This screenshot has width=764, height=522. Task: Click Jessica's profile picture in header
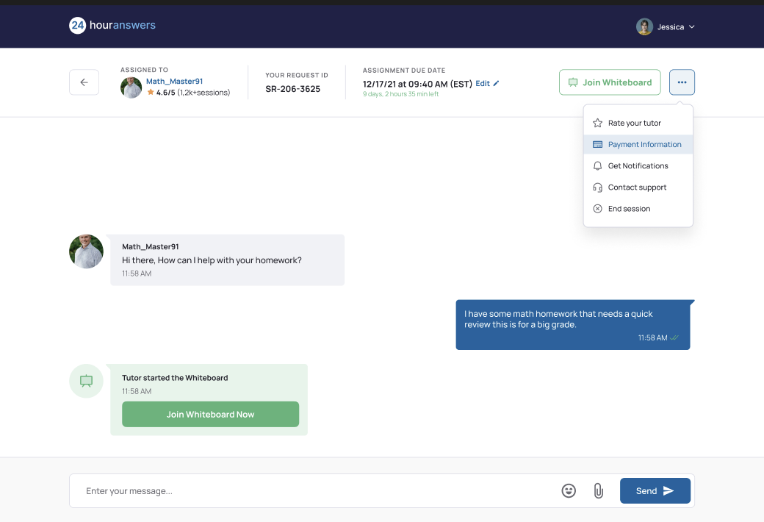coord(644,26)
